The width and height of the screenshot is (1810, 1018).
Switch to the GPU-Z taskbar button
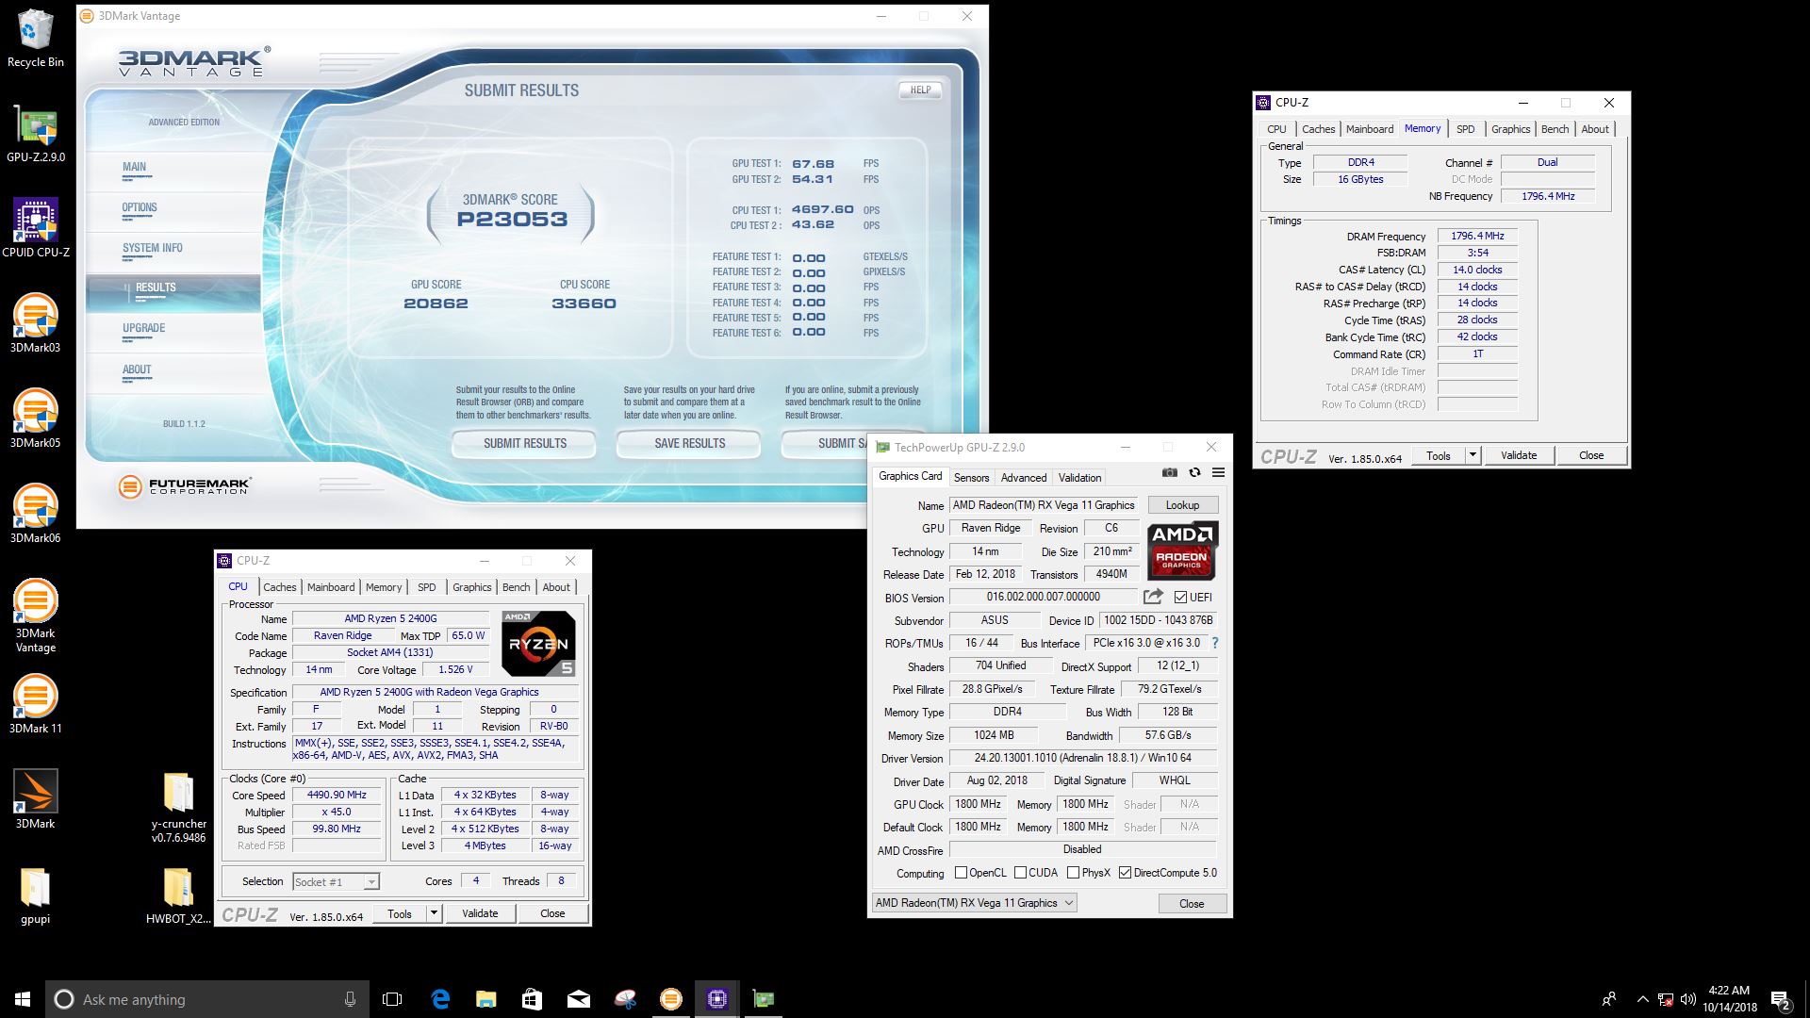[x=764, y=999]
